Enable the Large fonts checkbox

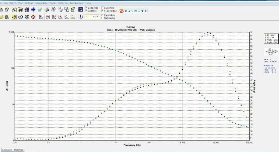click(x=102, y=8)
